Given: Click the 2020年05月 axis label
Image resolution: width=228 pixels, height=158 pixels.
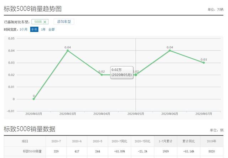Looking at the screenshot, I should [x=136, y=114].
